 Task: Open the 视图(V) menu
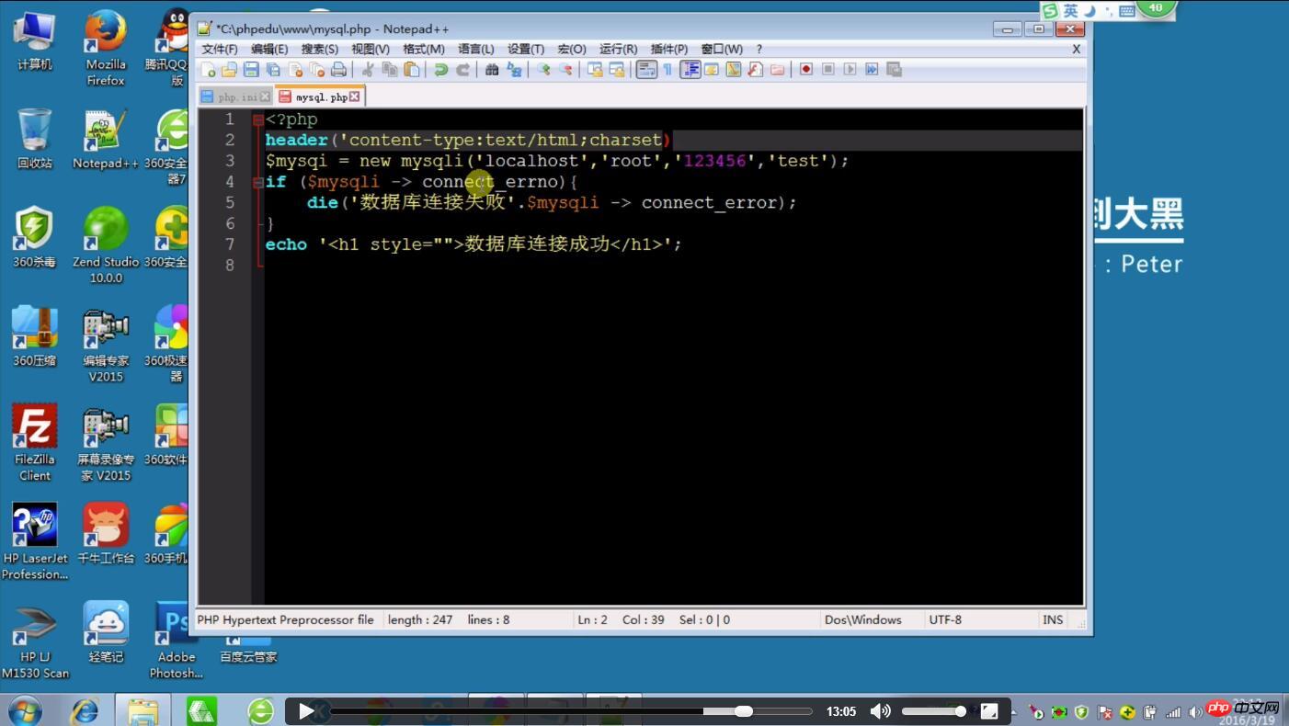[x=371, y=49]
